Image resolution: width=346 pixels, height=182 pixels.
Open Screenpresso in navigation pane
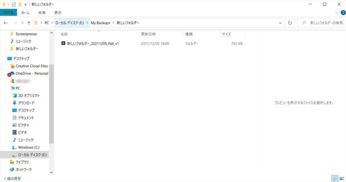[x=26, y=34]
